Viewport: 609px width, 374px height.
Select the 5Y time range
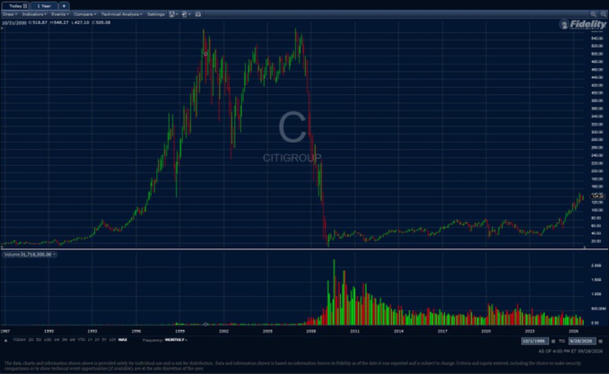104,340
